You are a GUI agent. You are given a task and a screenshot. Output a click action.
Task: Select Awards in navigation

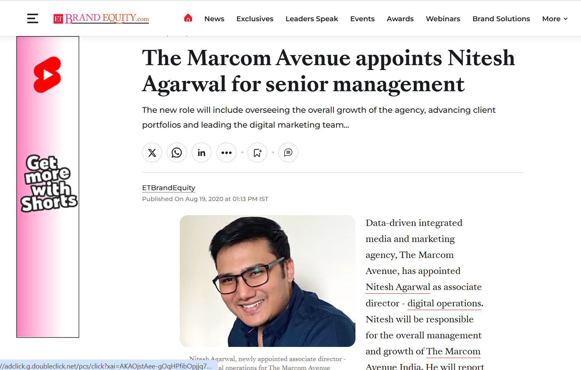tap(400, 19)
